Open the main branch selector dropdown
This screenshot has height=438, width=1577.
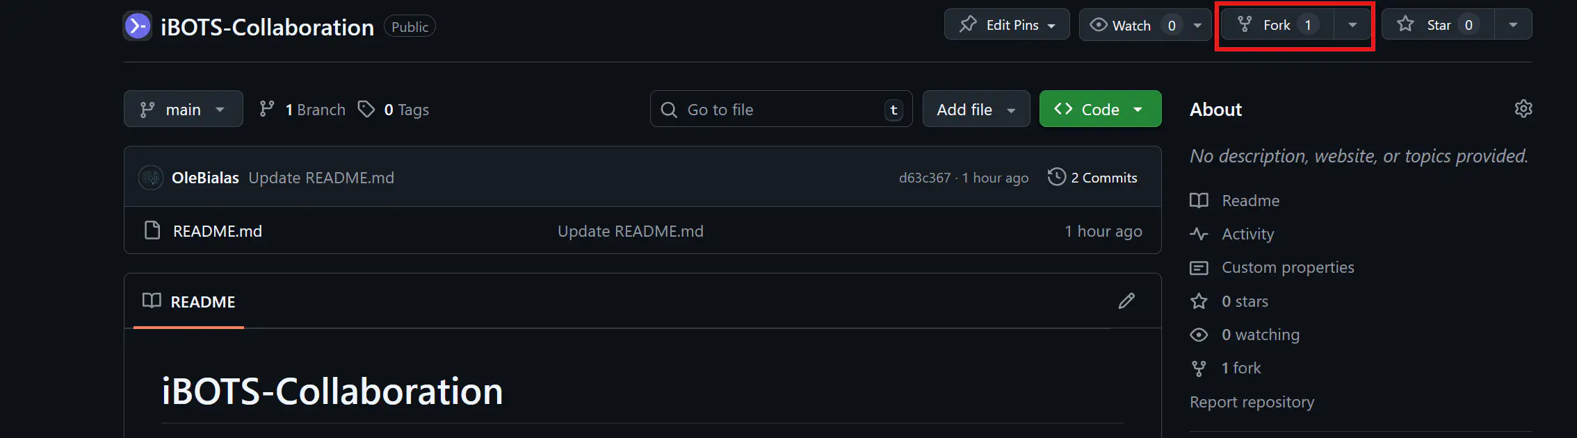[x=183, y=109]
